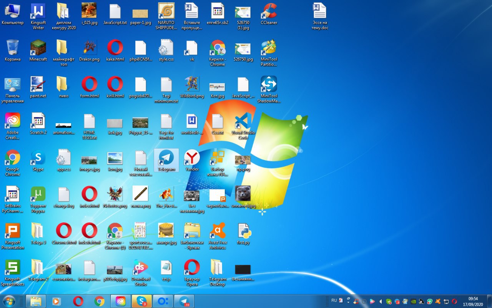This screenshot has width=492, height=308.
Task: Select the Adobe Creative Cloud desktop shortcut
Action: pos(12,126)
